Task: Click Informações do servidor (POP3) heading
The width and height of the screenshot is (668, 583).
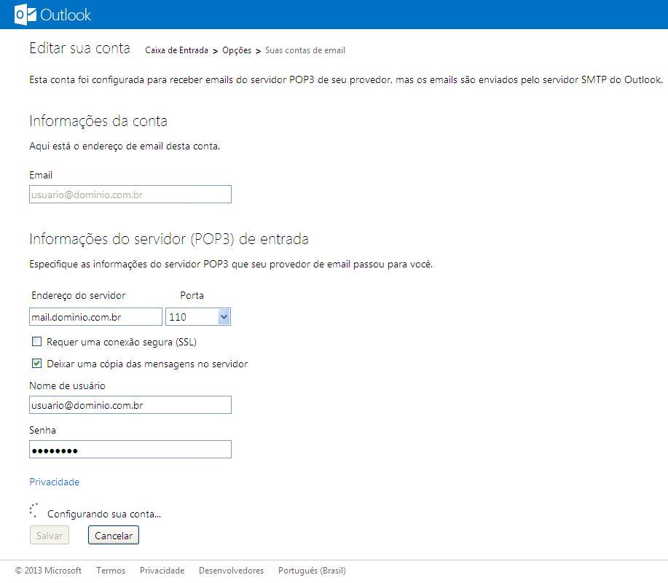Action: (x=169, y=239)
